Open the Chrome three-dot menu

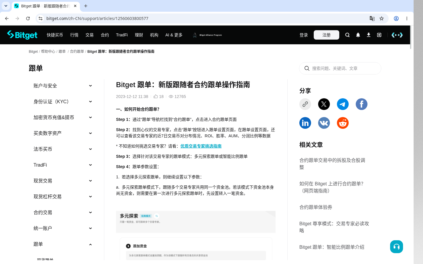pos(407,18)
